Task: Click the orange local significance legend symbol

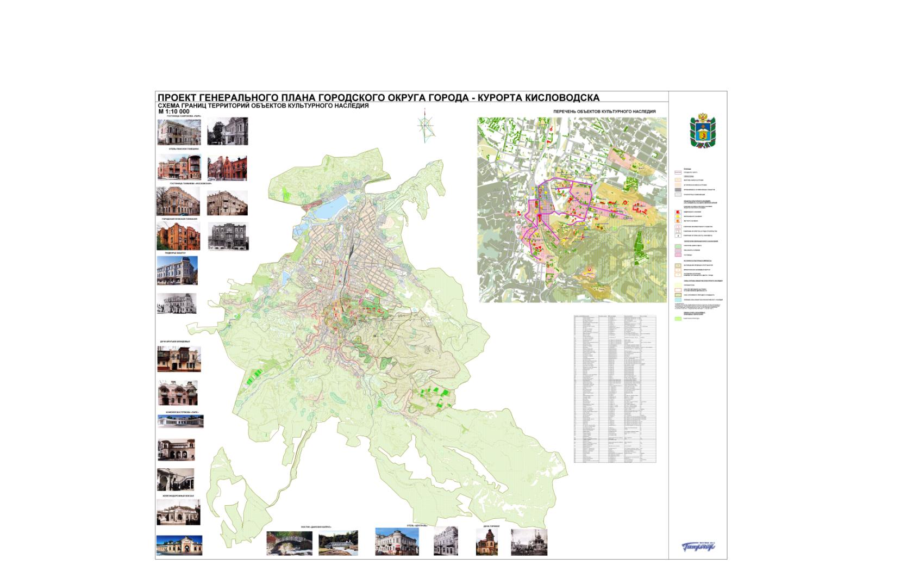Action: pos(677,221)
